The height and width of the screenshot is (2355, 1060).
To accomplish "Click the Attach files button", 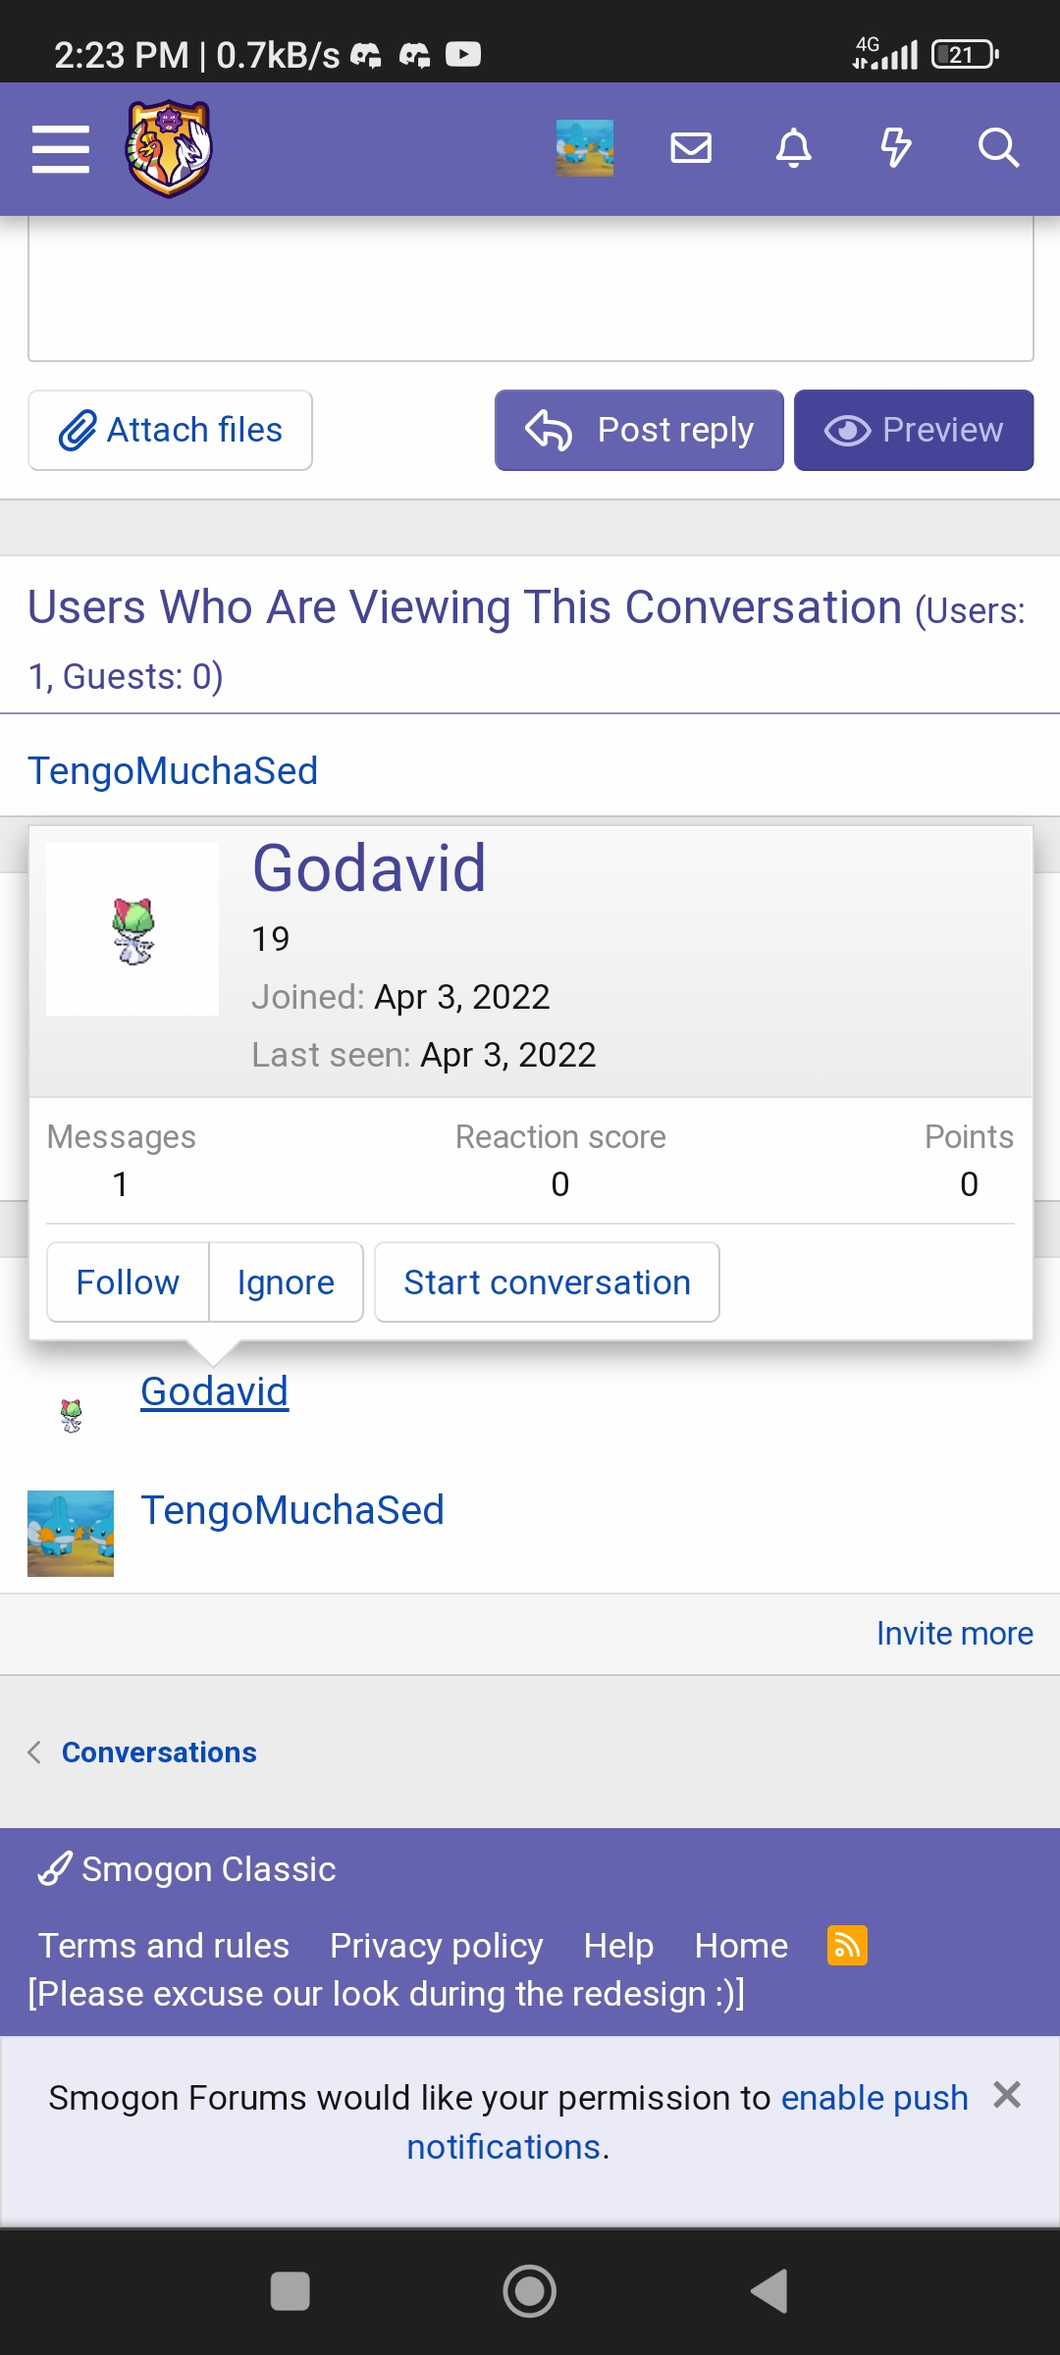I will [171, 431].
